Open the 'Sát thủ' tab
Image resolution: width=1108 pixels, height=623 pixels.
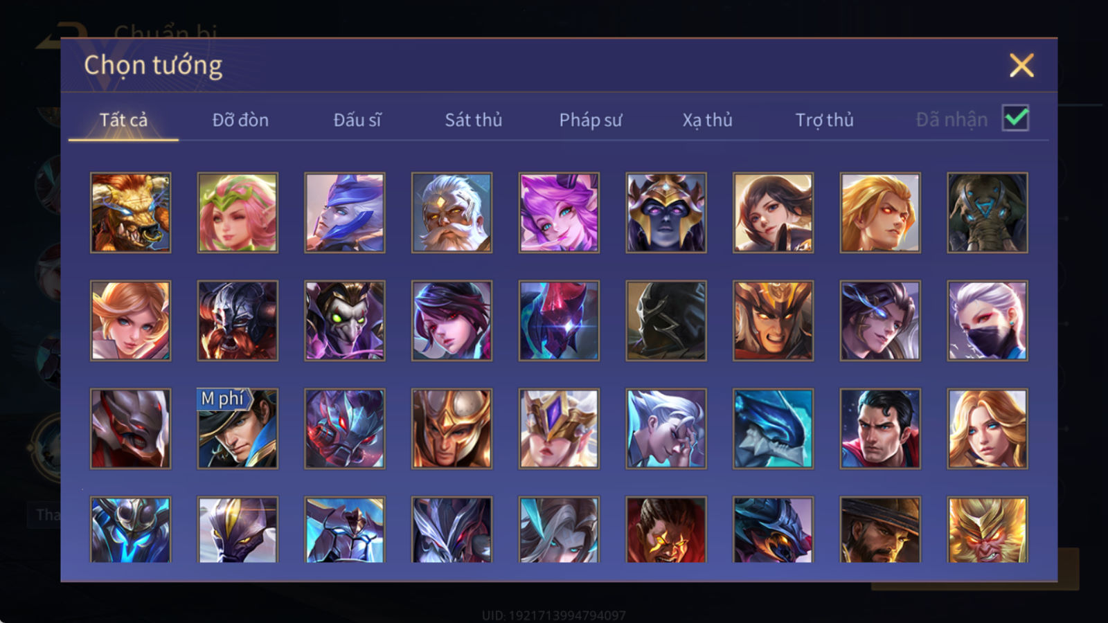474,120
